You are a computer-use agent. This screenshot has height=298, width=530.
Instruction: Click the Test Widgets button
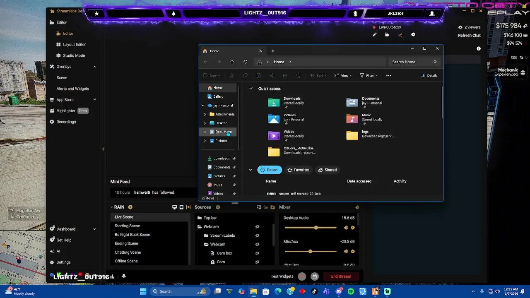tap(282, 276)
